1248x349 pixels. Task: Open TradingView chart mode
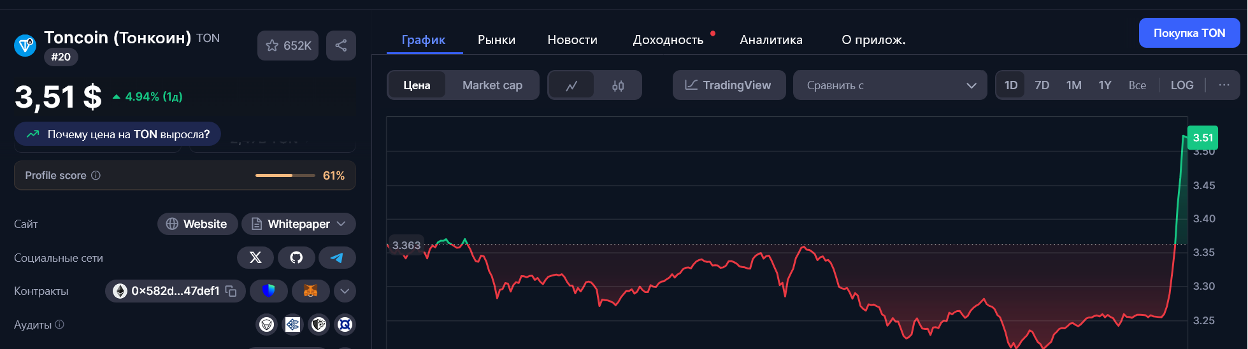tap(729, 85)
